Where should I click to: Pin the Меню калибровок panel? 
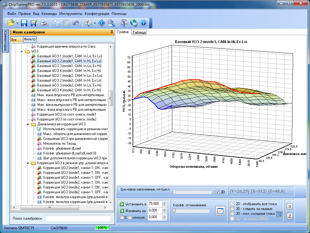112,32
